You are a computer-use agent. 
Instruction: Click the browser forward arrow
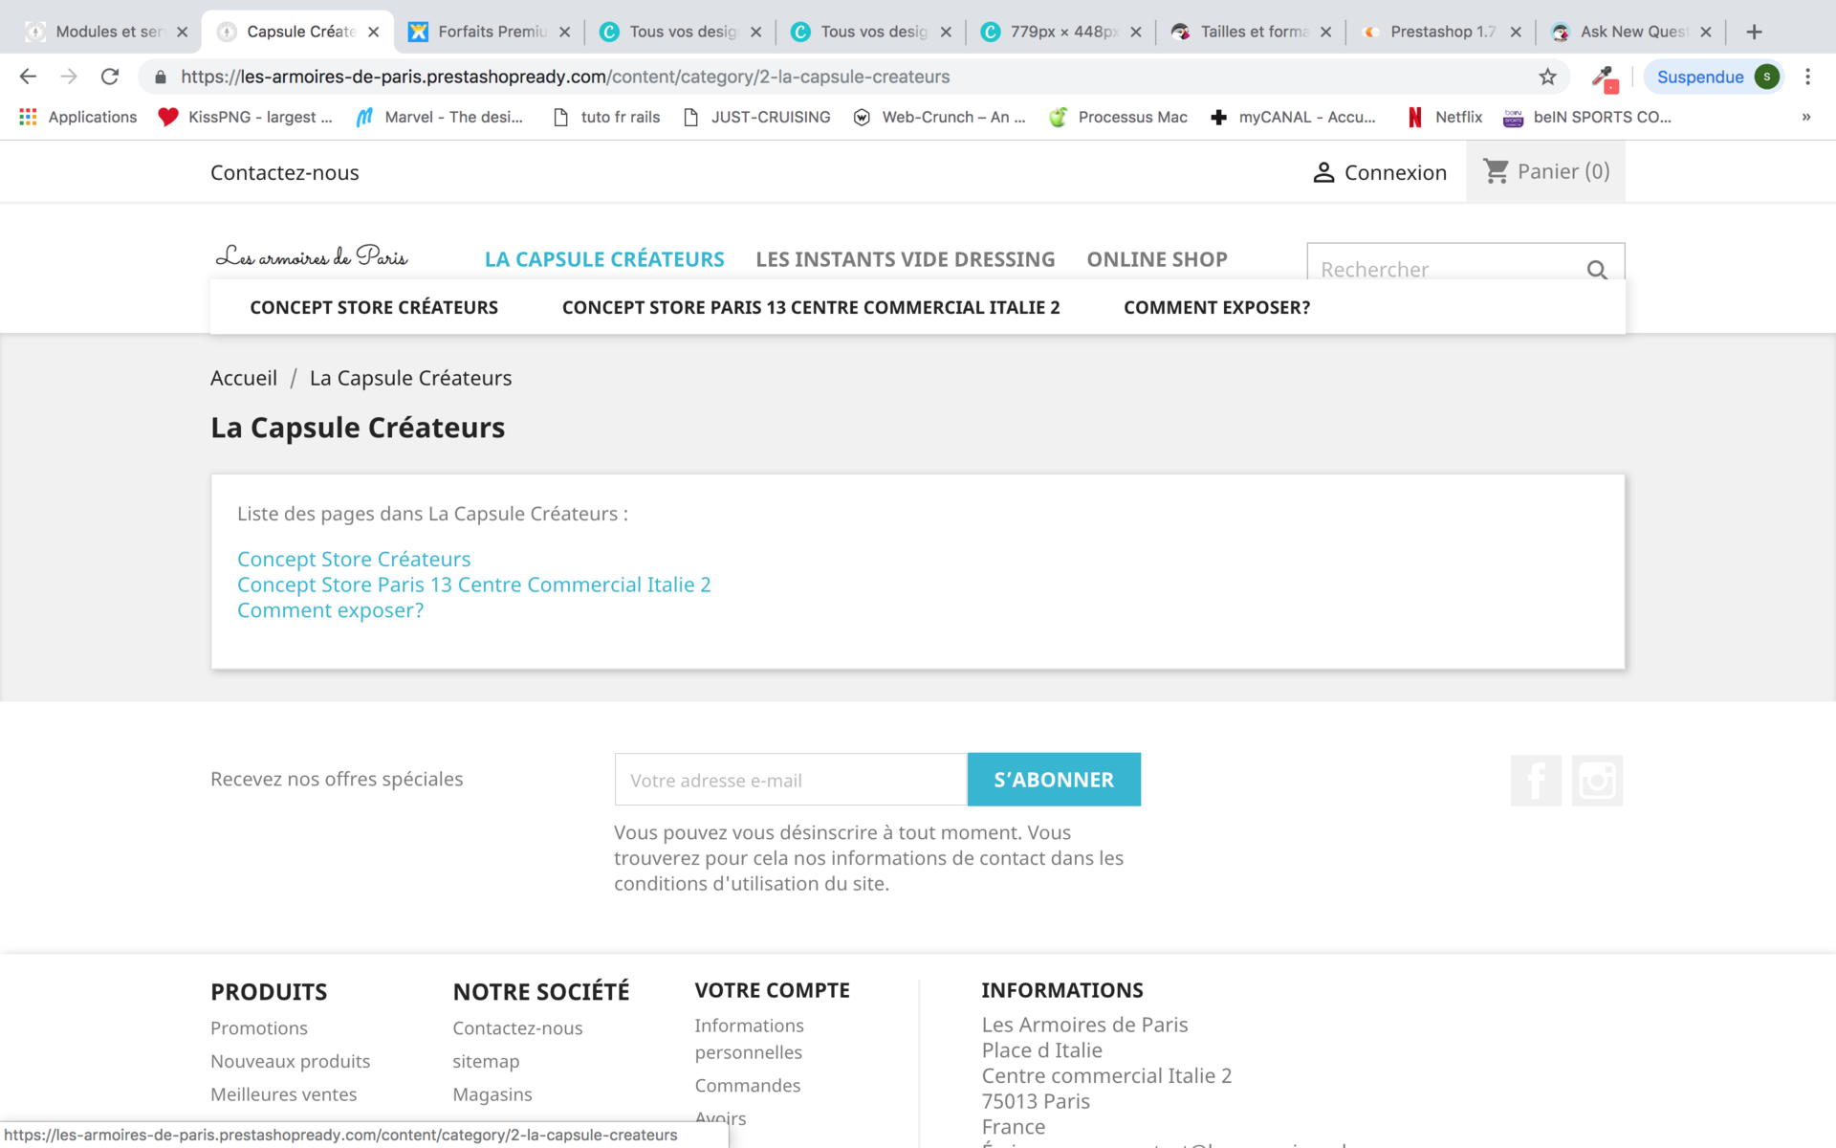tap(69, 77)
